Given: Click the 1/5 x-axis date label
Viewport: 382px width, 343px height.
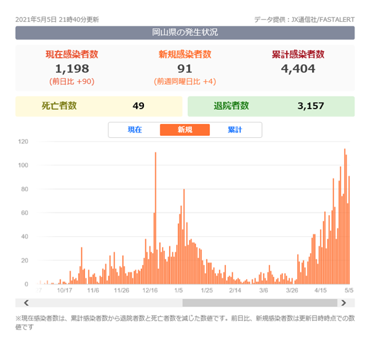Looking at the screenshot, I should pos(179,290).
